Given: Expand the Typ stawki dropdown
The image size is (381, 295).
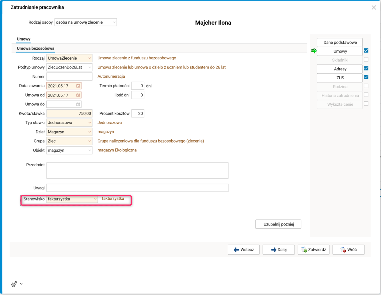Looking at the screenshot, I should pos(90,123).
